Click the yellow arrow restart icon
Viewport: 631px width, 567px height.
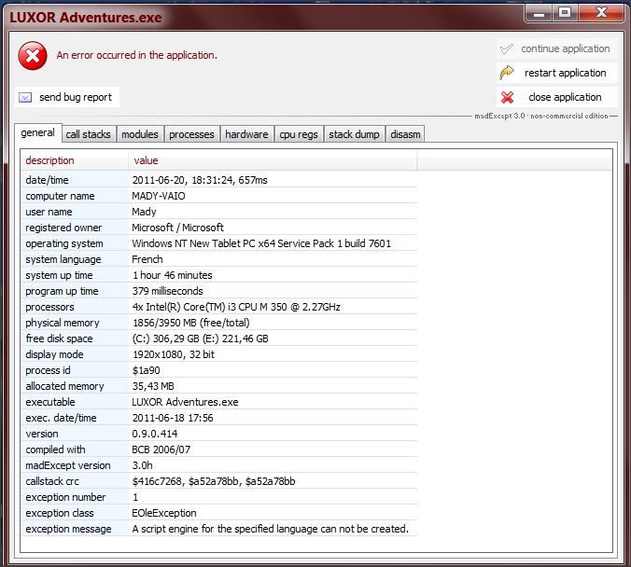507,73
